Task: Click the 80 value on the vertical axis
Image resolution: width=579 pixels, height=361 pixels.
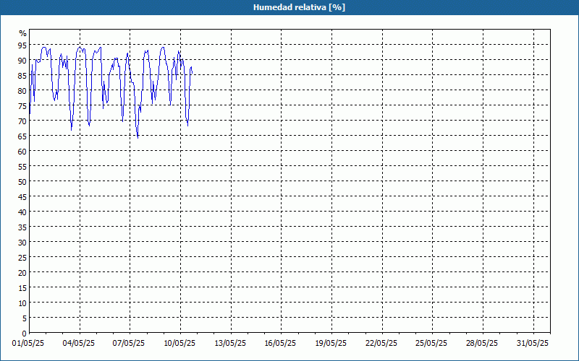Action: (x=22, y=91)
